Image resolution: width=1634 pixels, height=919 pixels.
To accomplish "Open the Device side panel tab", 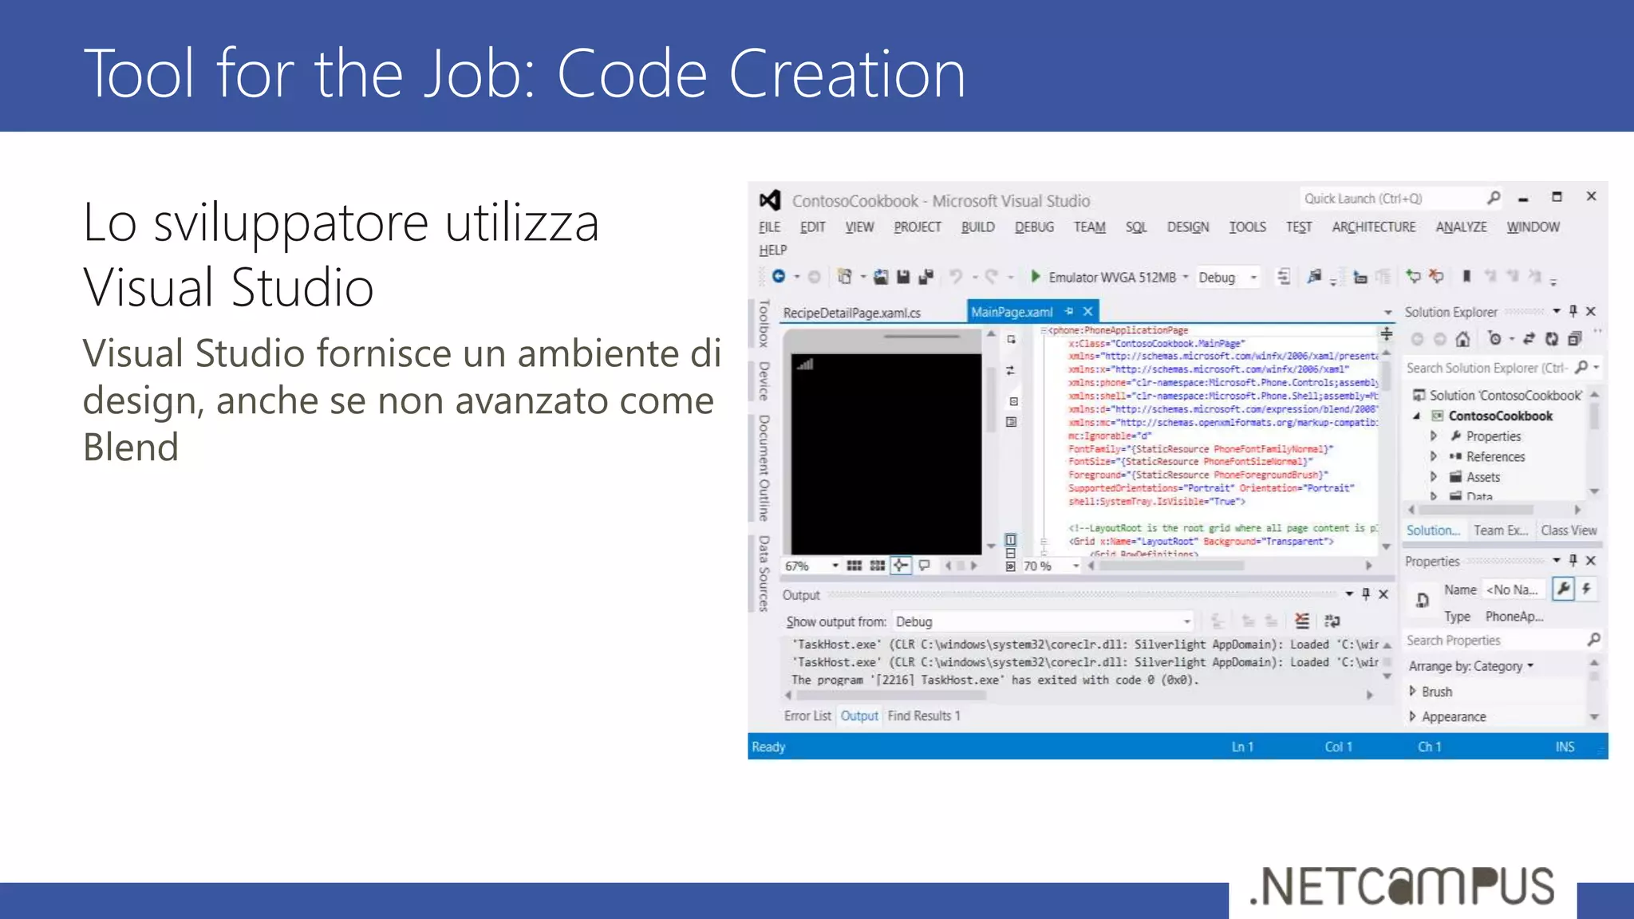I will (764, 381).
